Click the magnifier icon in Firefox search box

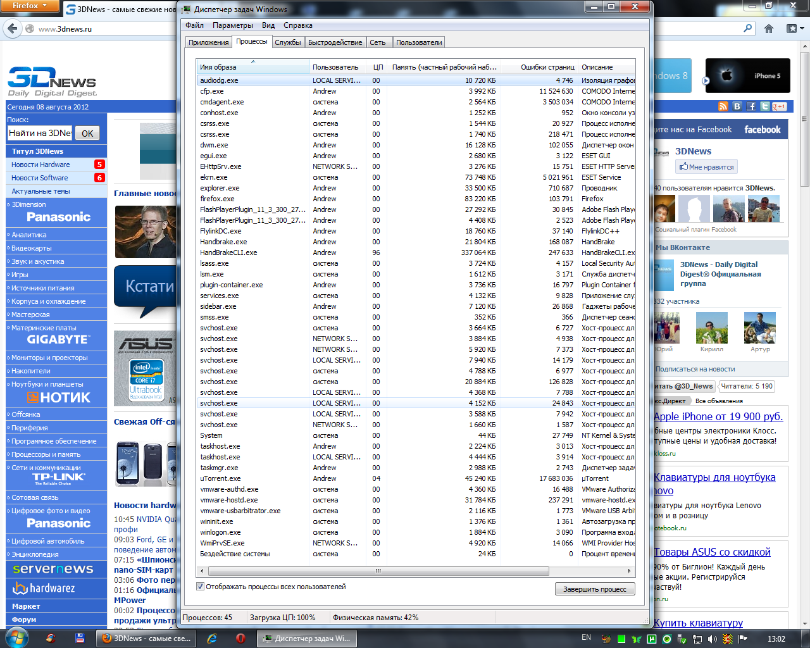coord(748,28)
